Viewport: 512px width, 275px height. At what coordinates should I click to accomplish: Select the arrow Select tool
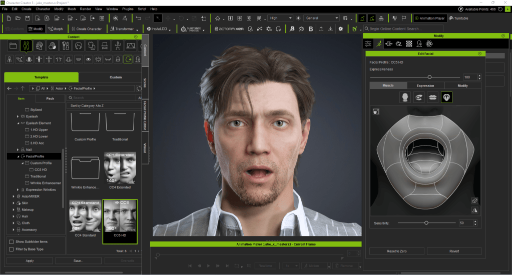coord(158,18)
